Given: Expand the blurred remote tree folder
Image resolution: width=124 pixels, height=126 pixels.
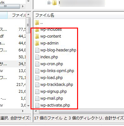Looking at the screenshot, I should (49, 3).
